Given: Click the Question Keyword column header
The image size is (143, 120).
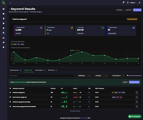Looking at the screenshot, I should (x=18, y=88).
